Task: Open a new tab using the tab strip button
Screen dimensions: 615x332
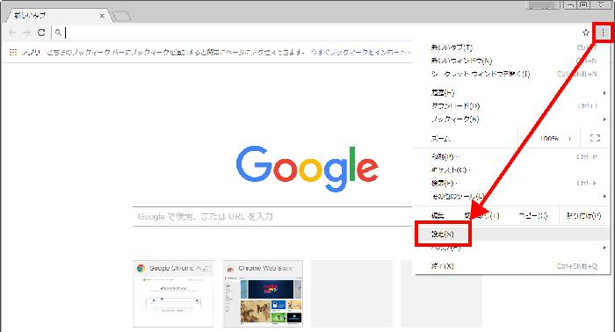Action: 121,16
